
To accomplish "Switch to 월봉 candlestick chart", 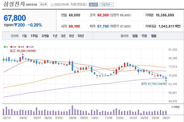I will pyautogui.click(x=154, y=36).
